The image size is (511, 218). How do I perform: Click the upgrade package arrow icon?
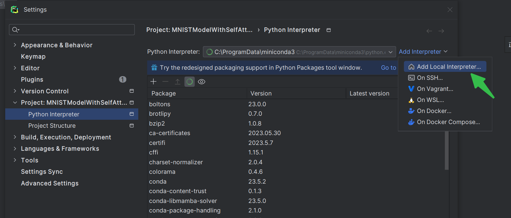(178, 82)
